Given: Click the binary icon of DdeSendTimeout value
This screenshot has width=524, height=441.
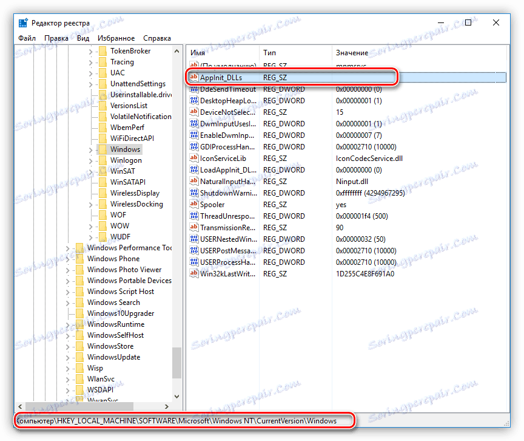Looking at the screenshot, I should (194, 89).
